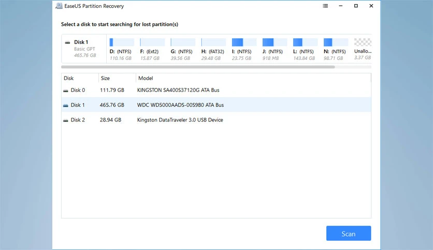Viewport: 433px width, 250px height.
Task: Click Kingston DataTraveler 3.0 USB Device model
Action: [x=180, y=120]
